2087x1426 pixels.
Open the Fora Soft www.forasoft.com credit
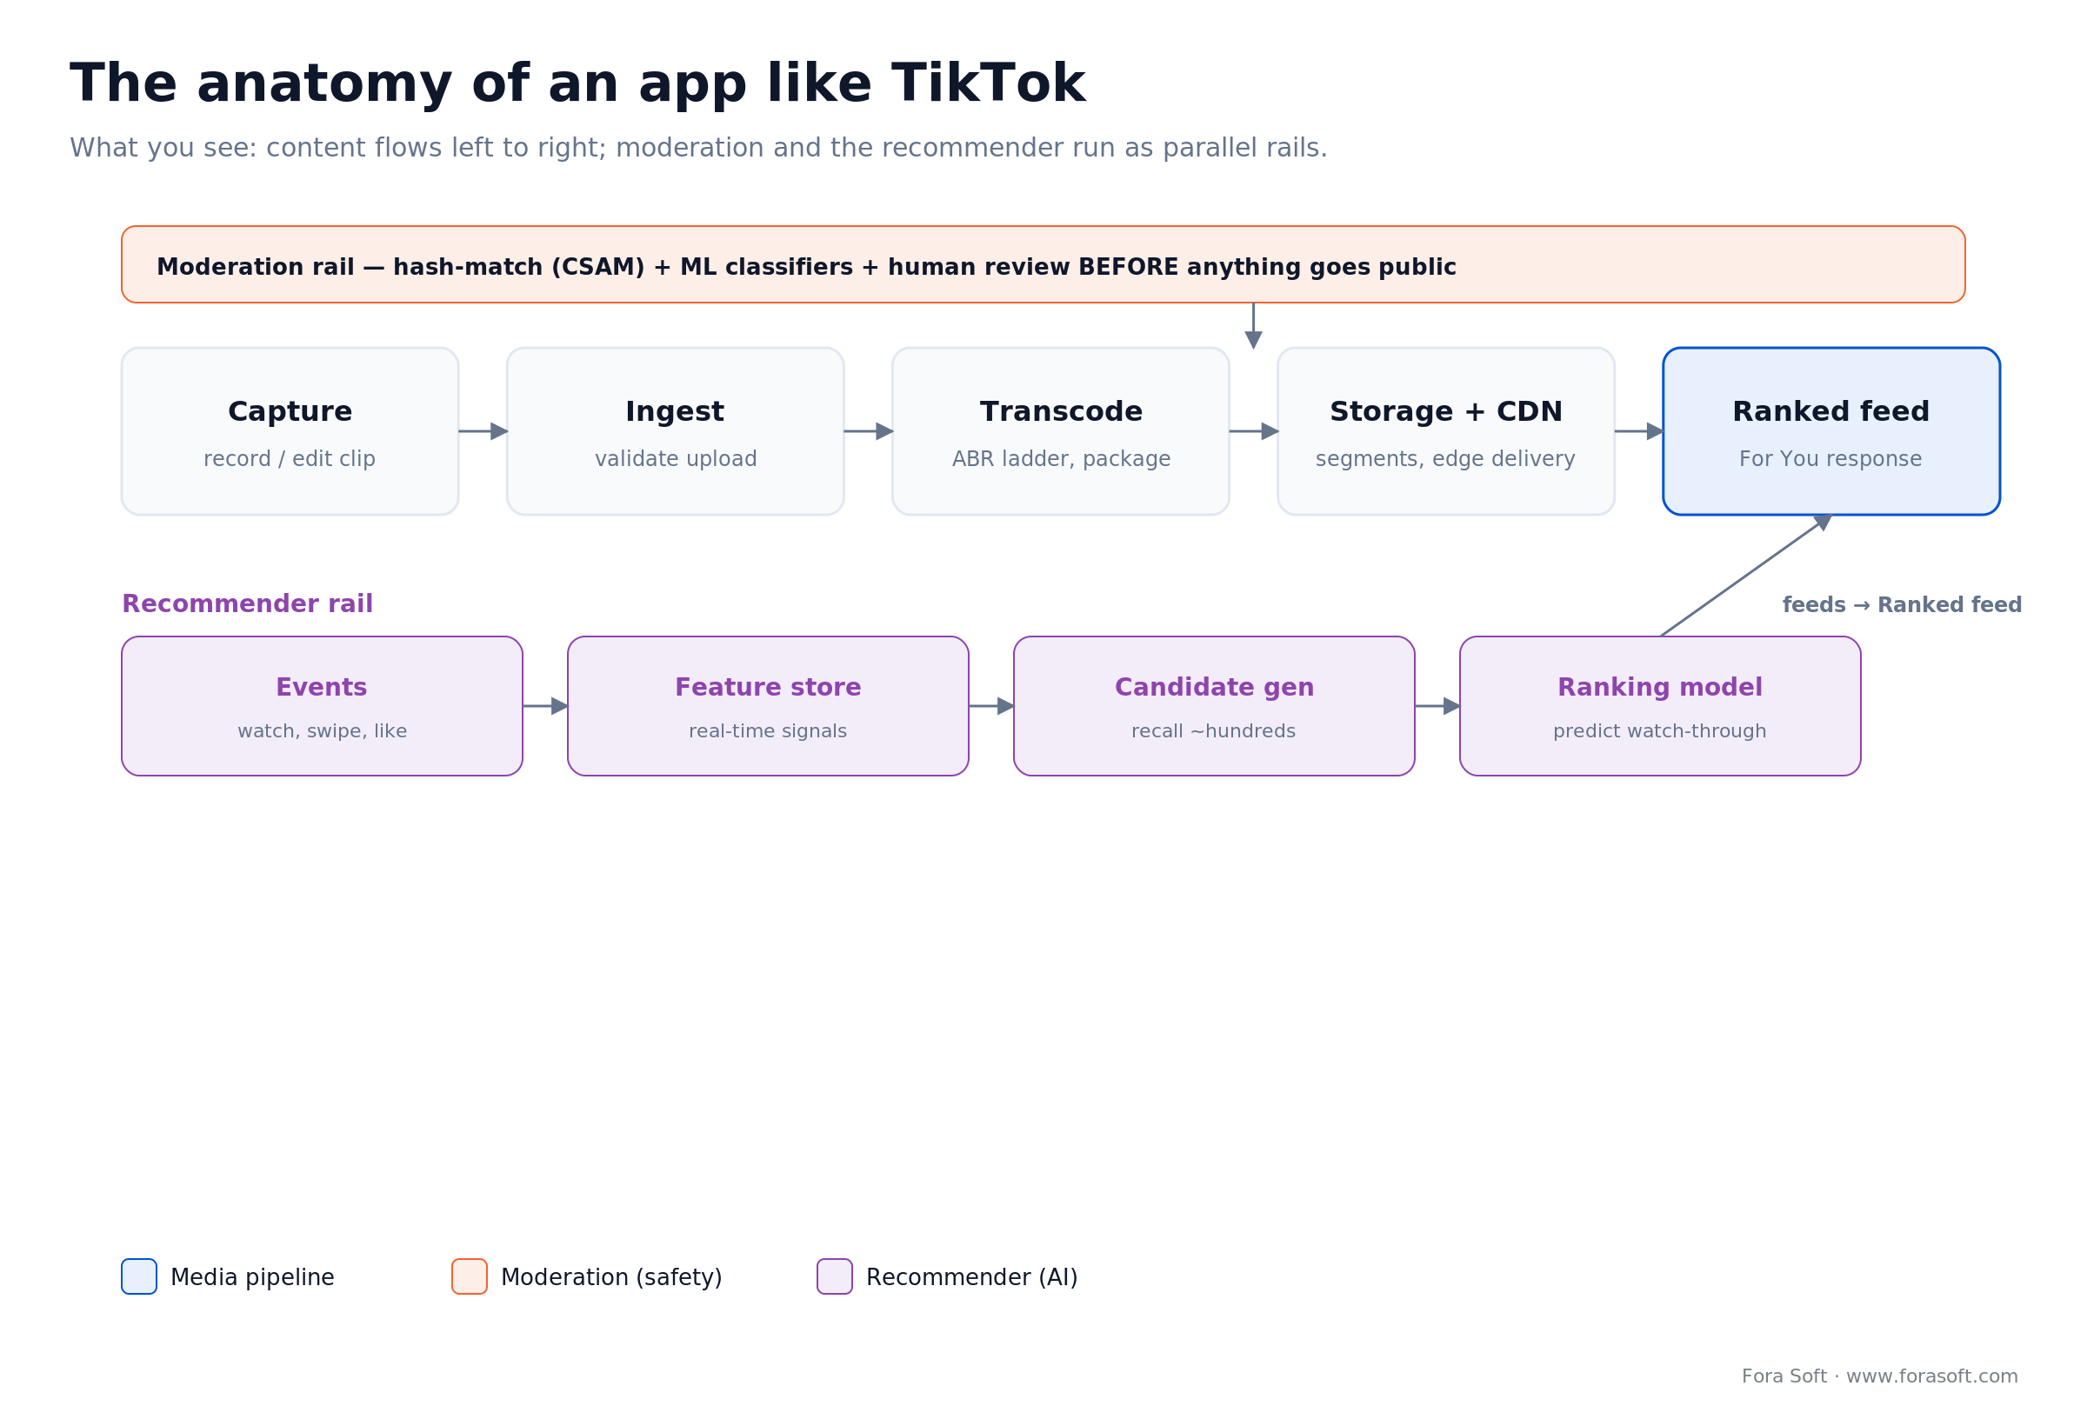[1879, 1376]
